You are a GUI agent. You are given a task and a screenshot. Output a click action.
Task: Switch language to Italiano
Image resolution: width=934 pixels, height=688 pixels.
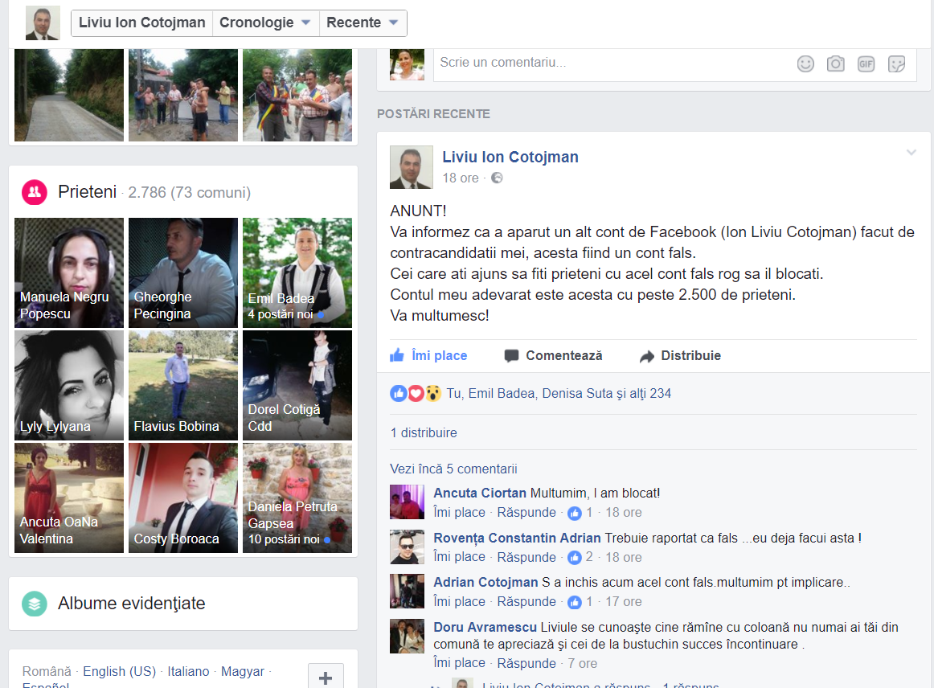(188, 671)
